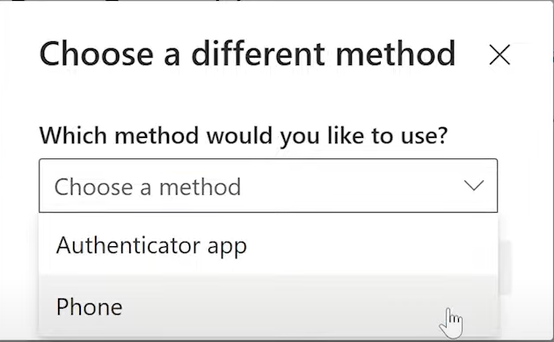Click the Authenticator app text entry
554x342 pixels.
click(151, 246)
